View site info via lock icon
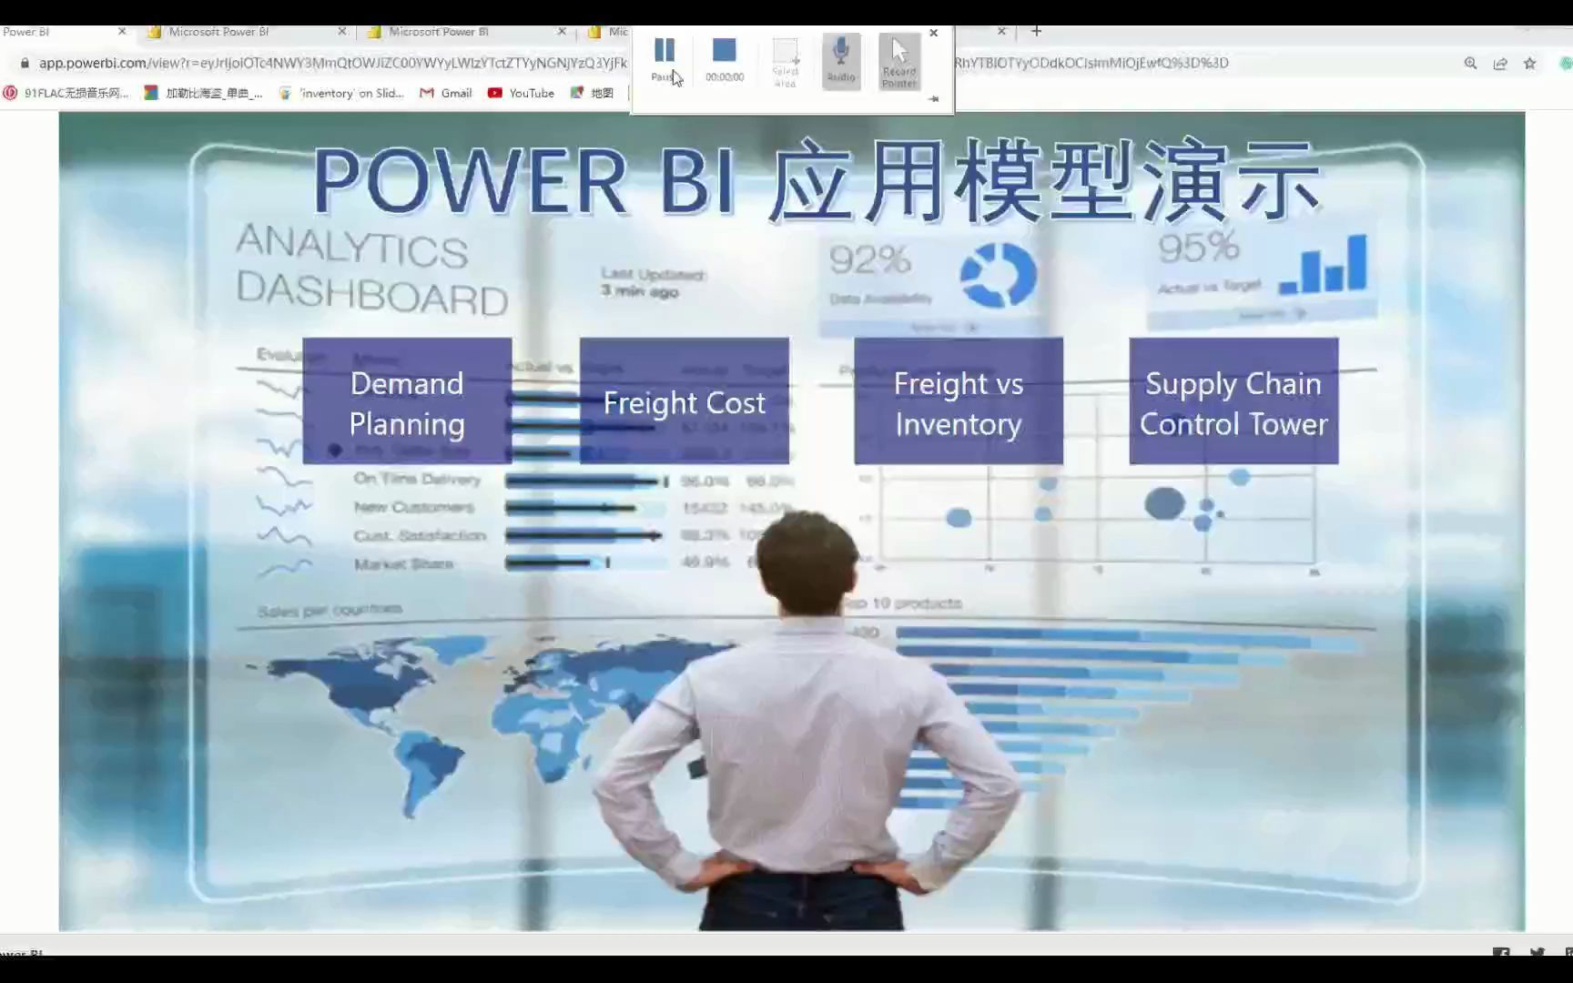Viewport: 1573px width, 983px height. point(25,63)
